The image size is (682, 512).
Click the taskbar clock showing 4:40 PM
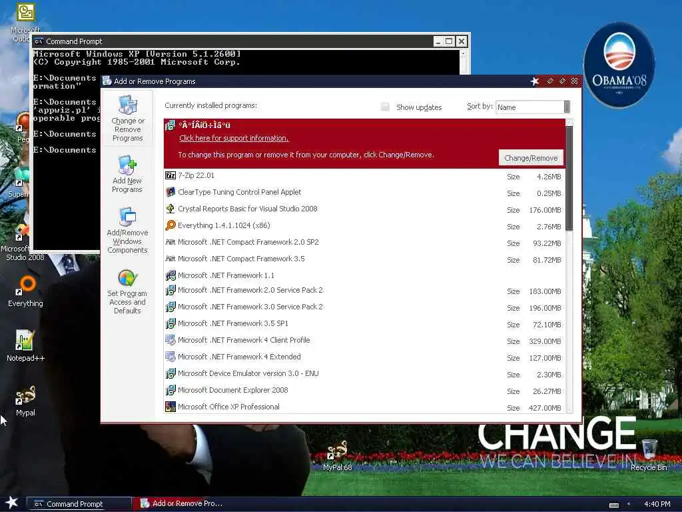click(x=657, y=504)
